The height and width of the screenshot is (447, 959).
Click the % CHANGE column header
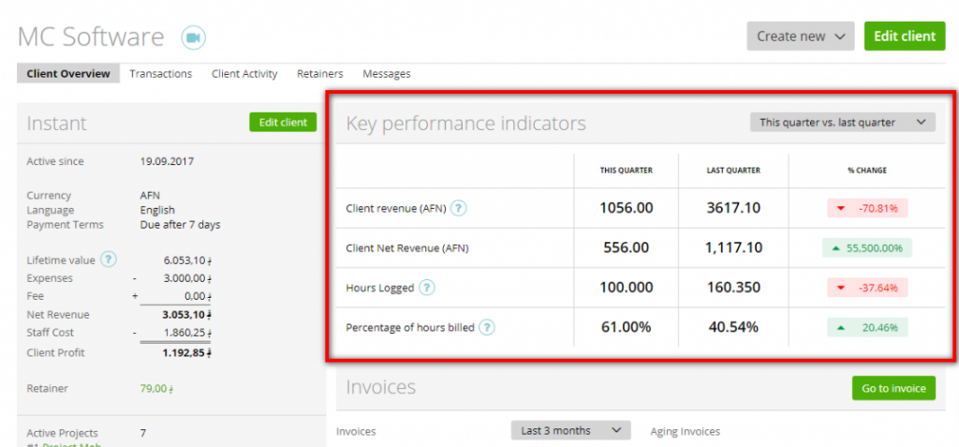pyautogui.click(x=866, y=171)
